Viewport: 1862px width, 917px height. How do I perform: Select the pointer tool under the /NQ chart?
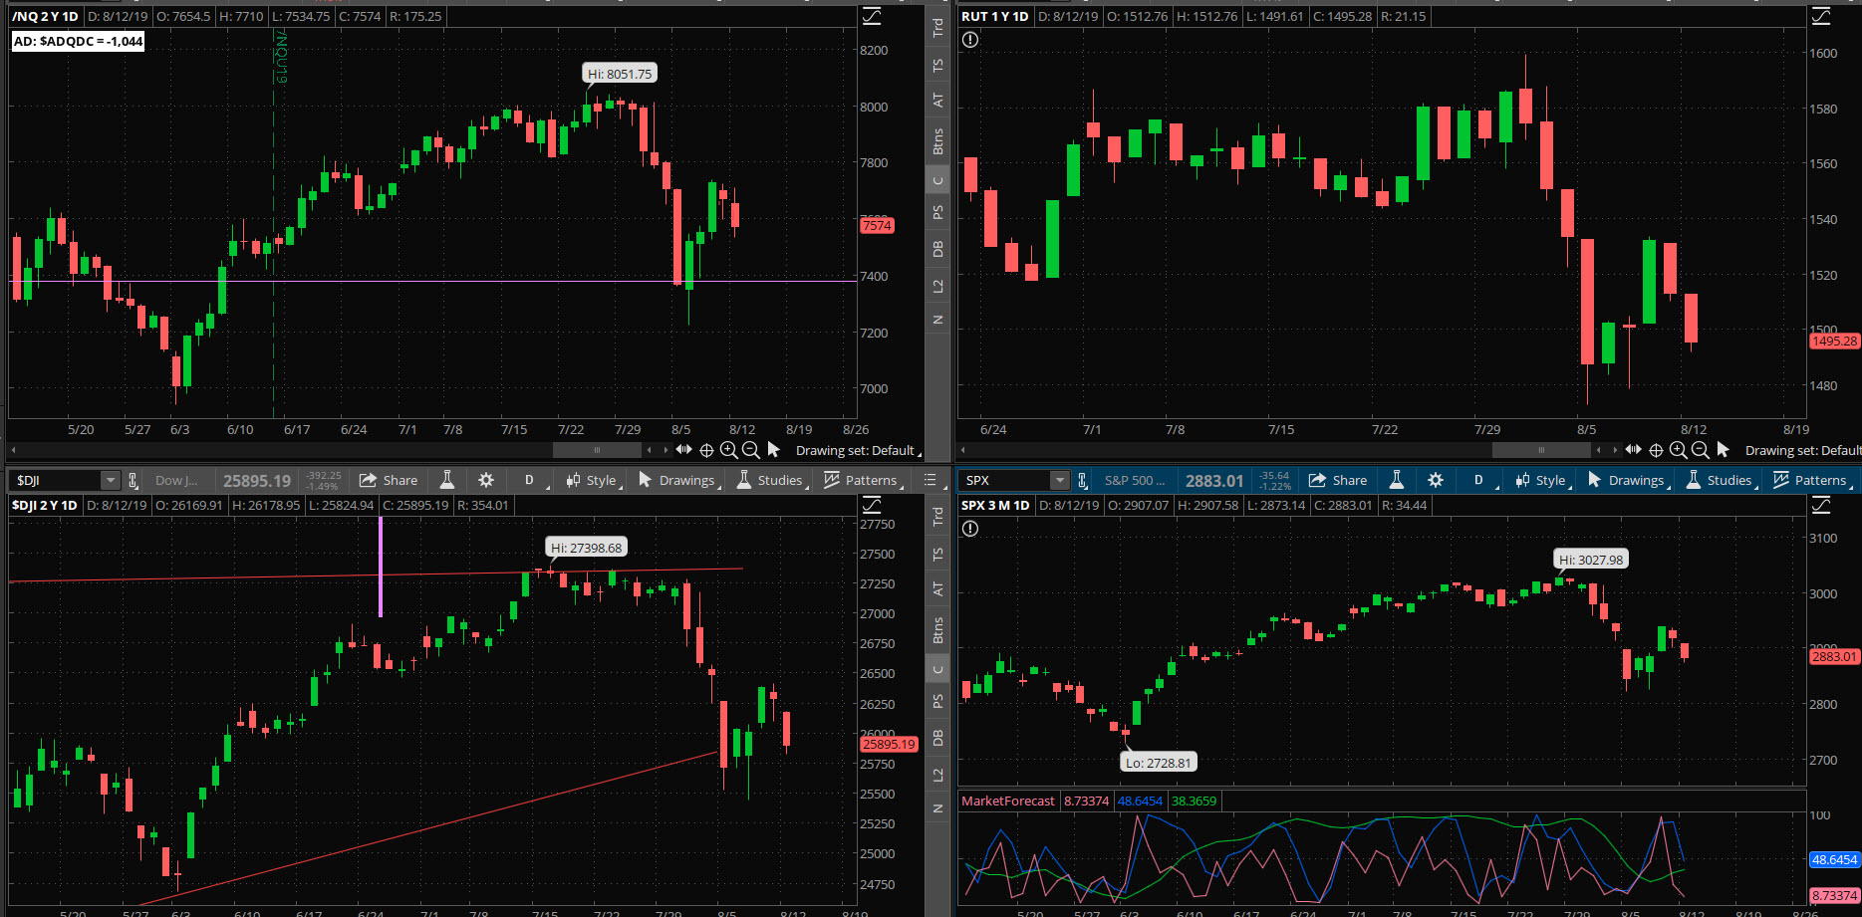[x=773, y=450]
